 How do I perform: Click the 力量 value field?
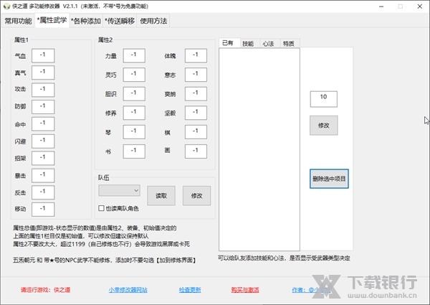pyautogui.click(x=134, y=56)
